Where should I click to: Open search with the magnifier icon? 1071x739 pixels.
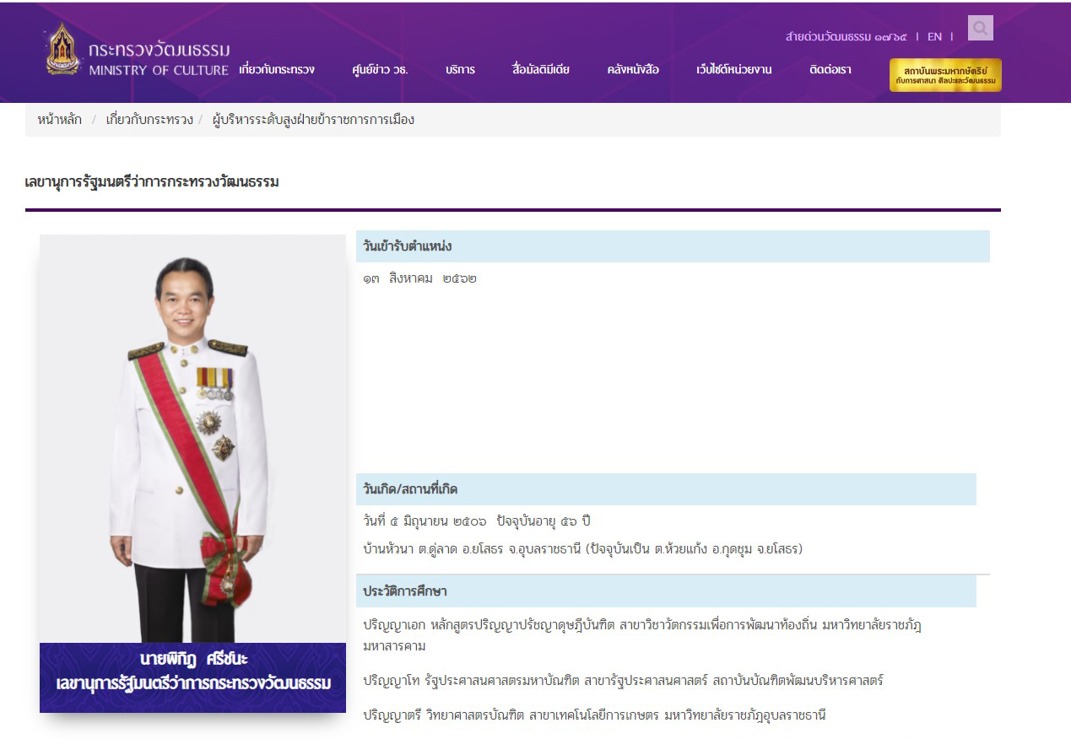(980, 29)
